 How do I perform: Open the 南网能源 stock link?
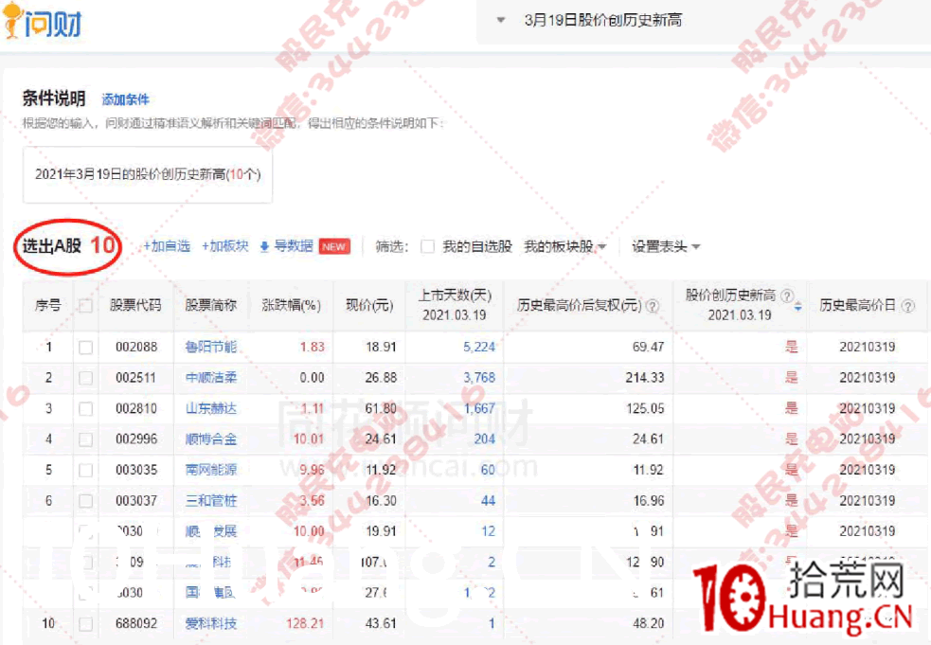coord(211,470)
